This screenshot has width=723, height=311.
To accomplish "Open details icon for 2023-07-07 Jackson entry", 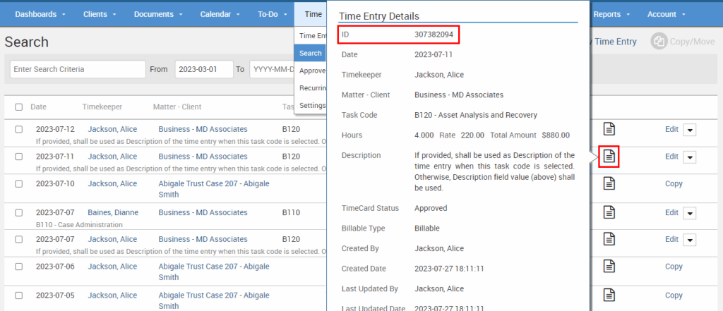I will [x=609, y=239].
